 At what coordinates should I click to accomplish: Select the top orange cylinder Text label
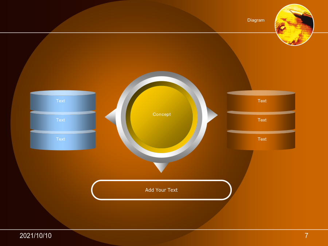click(x=262, y=101)
